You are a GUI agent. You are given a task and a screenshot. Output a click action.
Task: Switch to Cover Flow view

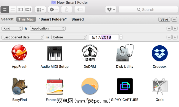pos(28,9)
